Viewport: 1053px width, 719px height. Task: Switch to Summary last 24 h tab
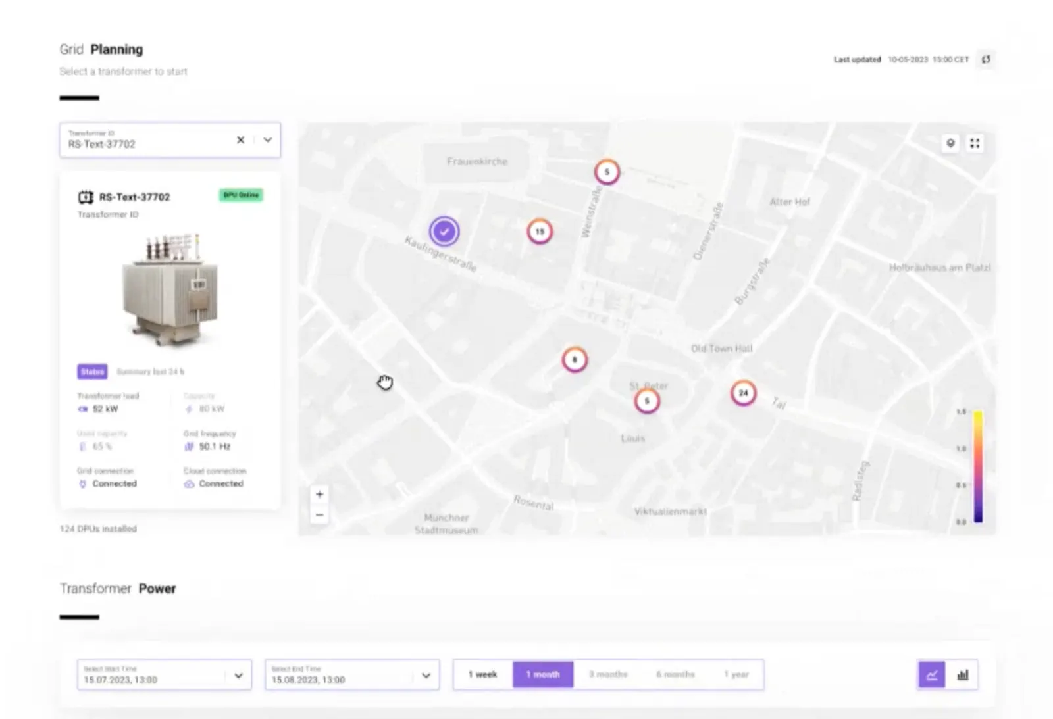click(150, 372)
